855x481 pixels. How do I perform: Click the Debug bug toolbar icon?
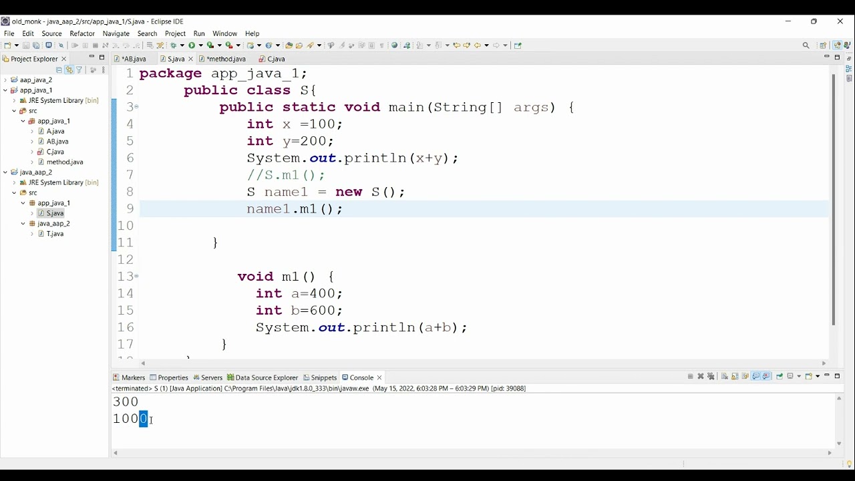[x=173, y=45]
